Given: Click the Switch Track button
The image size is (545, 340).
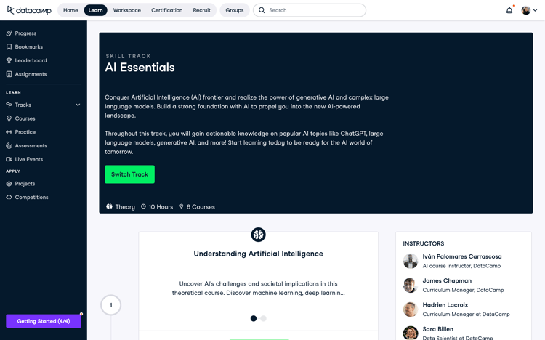Looking at the screenshot, I should [x=129, y=174].
